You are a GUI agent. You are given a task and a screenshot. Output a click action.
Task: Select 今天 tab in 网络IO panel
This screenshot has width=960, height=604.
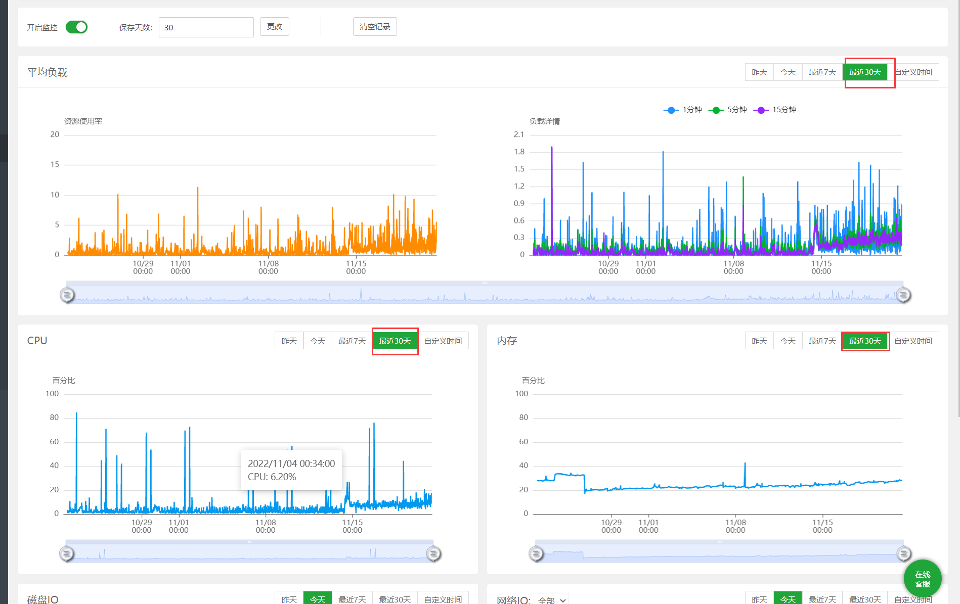coord(788,599)
